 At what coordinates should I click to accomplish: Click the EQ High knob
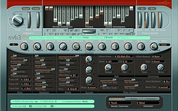click(128, 47)
